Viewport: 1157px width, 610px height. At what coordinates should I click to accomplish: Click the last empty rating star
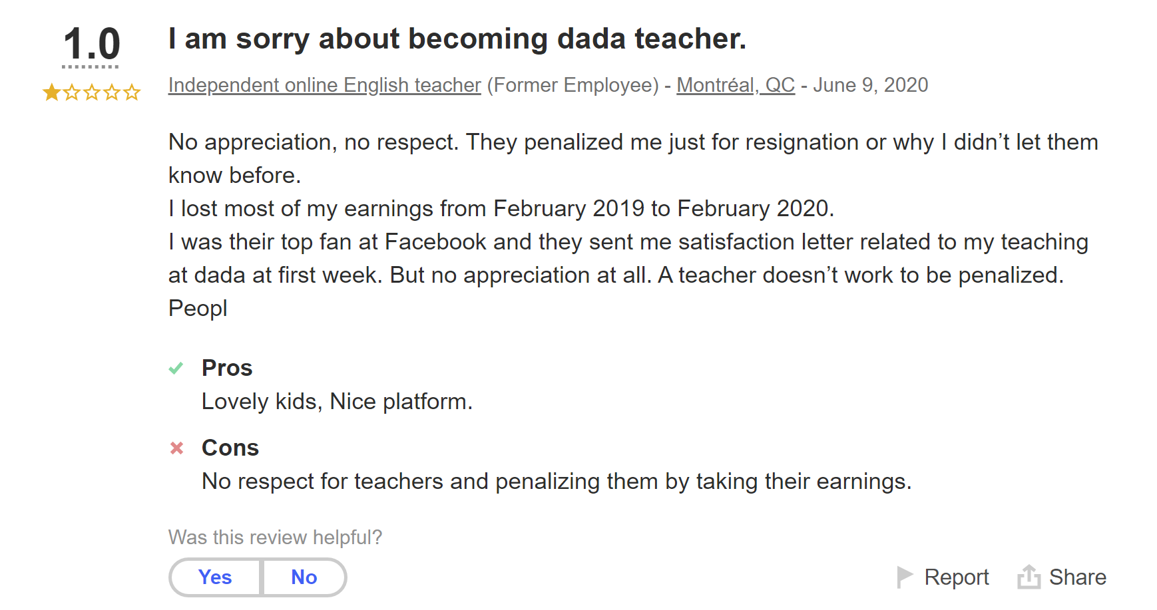[x=132, y=92]
